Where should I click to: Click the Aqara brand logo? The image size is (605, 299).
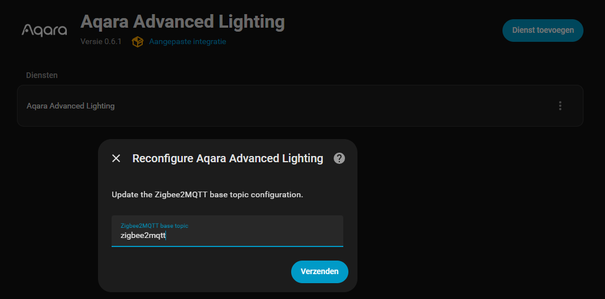[x=44, y=30]
